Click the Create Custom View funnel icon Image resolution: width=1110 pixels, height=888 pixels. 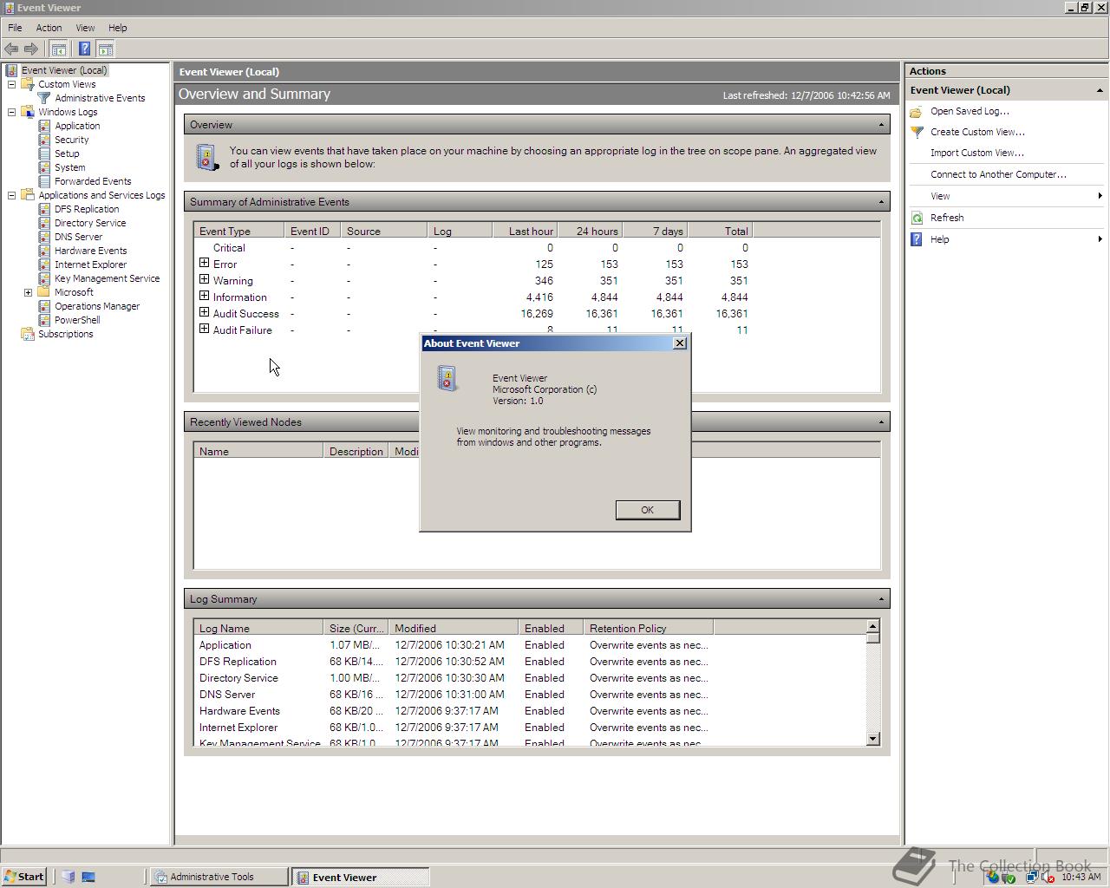917,132
